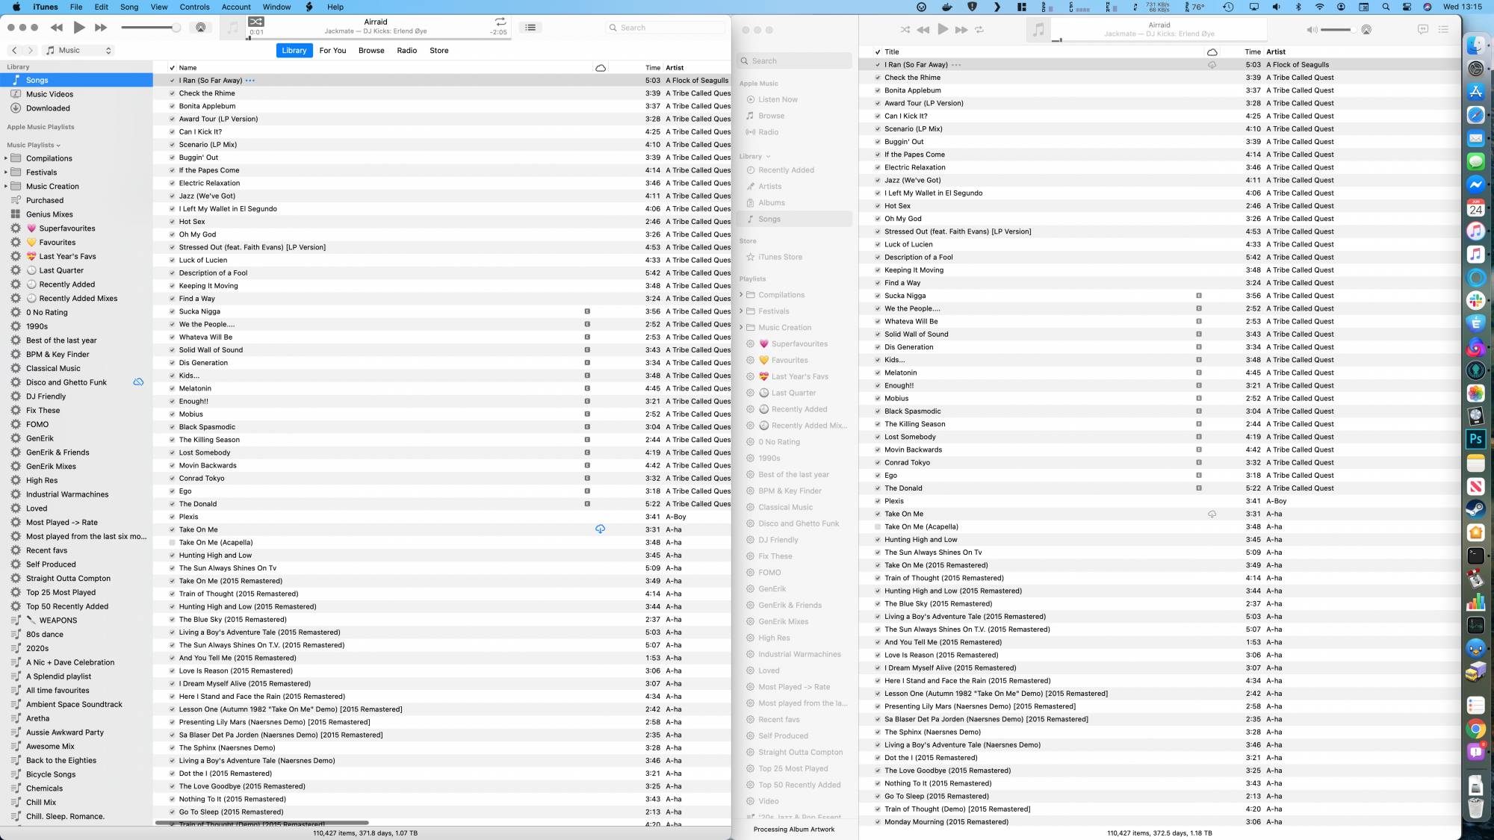The image size is (1494, 840).
Task: Click the Photoshop icon in the Dock
Action: pos(1475,439)
